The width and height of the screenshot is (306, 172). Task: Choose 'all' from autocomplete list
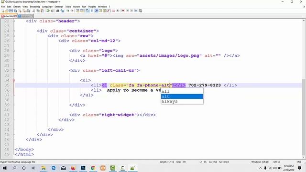point(182,91)
